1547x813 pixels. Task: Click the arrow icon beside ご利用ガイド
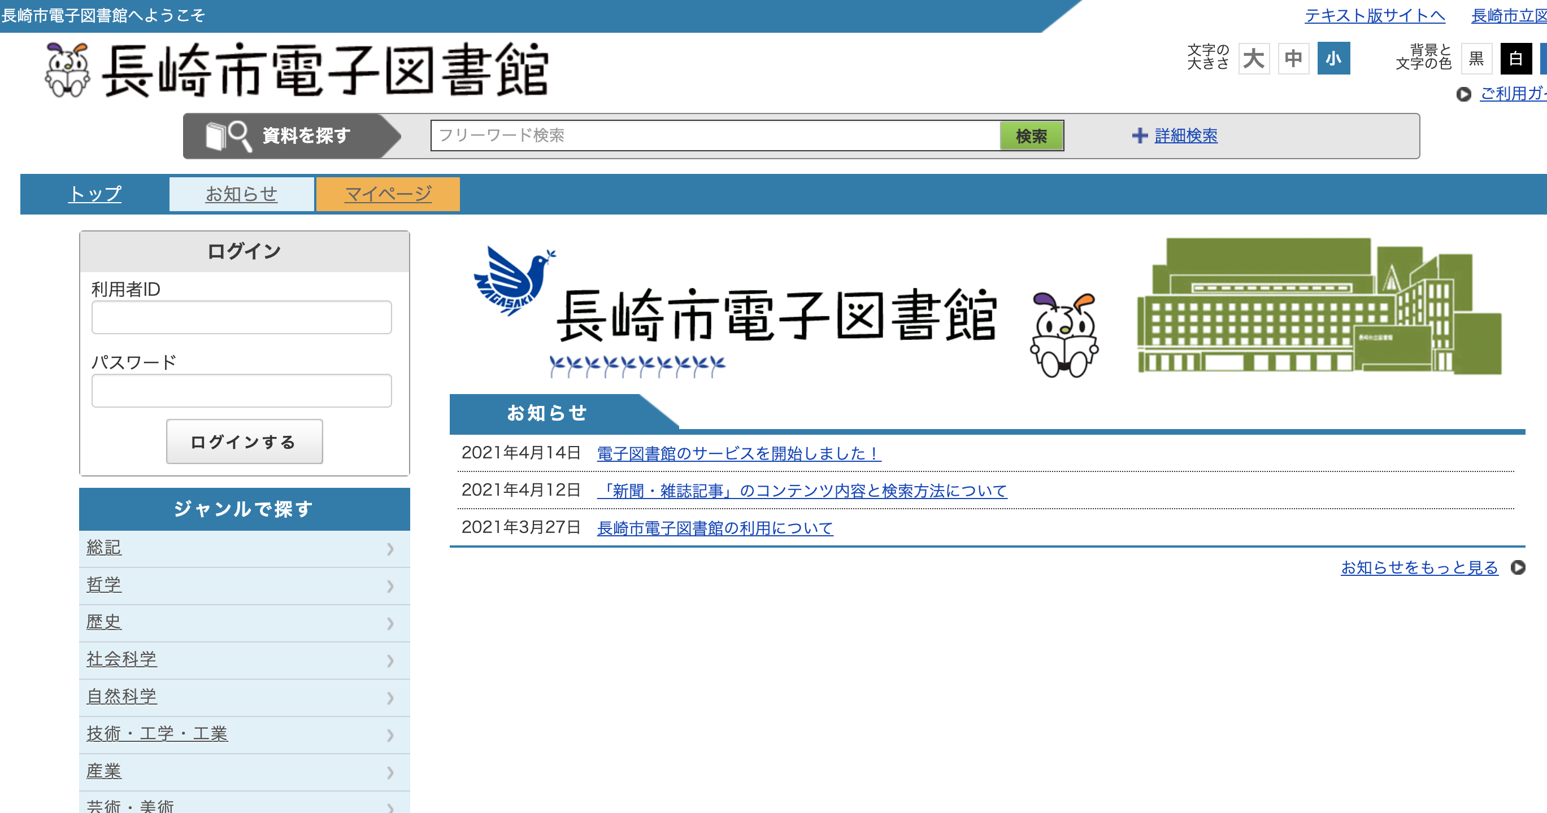[x=1463, y=94]
